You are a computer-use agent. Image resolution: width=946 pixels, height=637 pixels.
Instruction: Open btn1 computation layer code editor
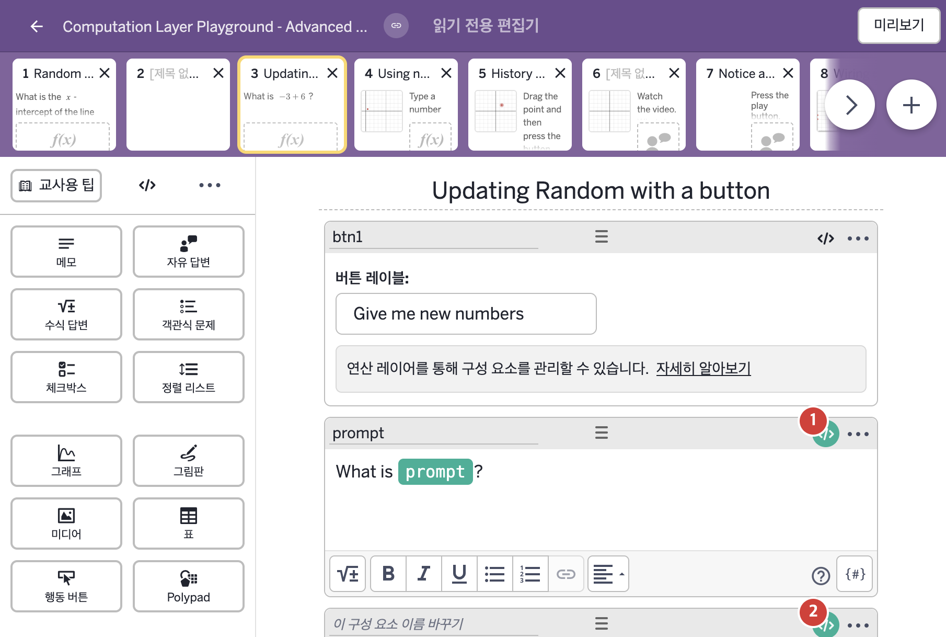tap(826, 238)
